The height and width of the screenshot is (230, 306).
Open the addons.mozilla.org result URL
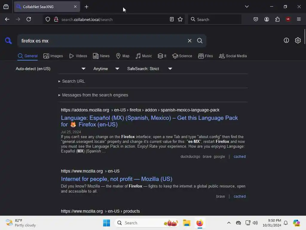[140, 110]
